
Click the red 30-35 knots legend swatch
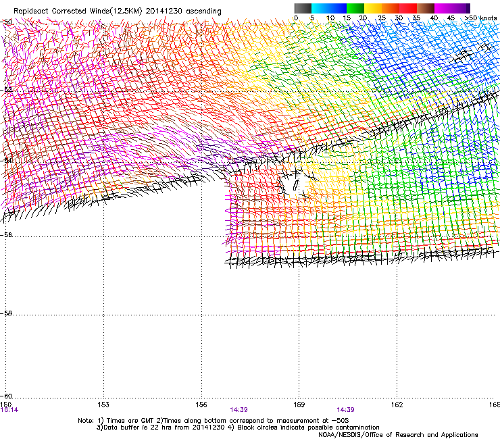click(x=408, y=8)
